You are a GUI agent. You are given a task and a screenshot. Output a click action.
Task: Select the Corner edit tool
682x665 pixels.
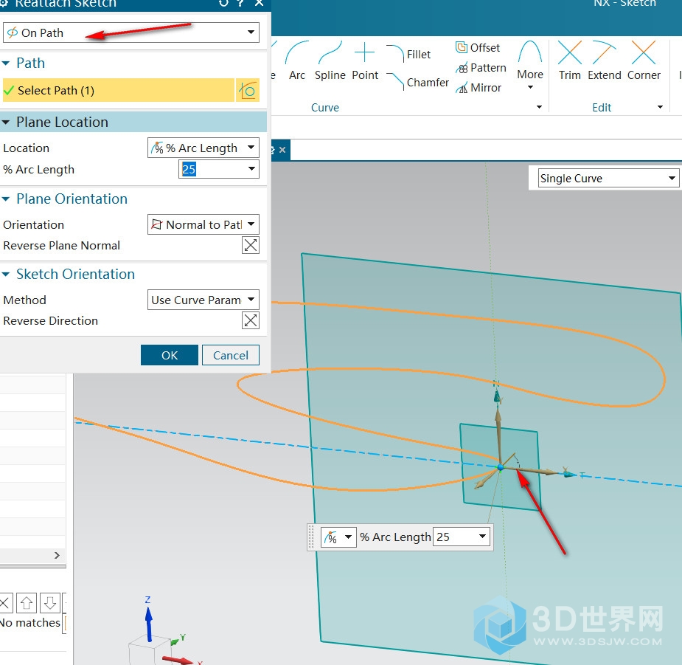click(x=644, y=61)
